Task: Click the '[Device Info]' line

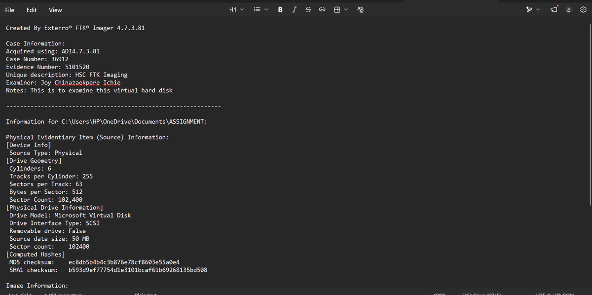Action: pyautogui.click(x=28, y=145)
